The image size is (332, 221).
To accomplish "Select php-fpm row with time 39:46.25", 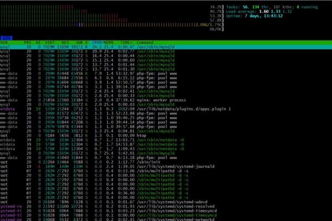I will [166, 118].
